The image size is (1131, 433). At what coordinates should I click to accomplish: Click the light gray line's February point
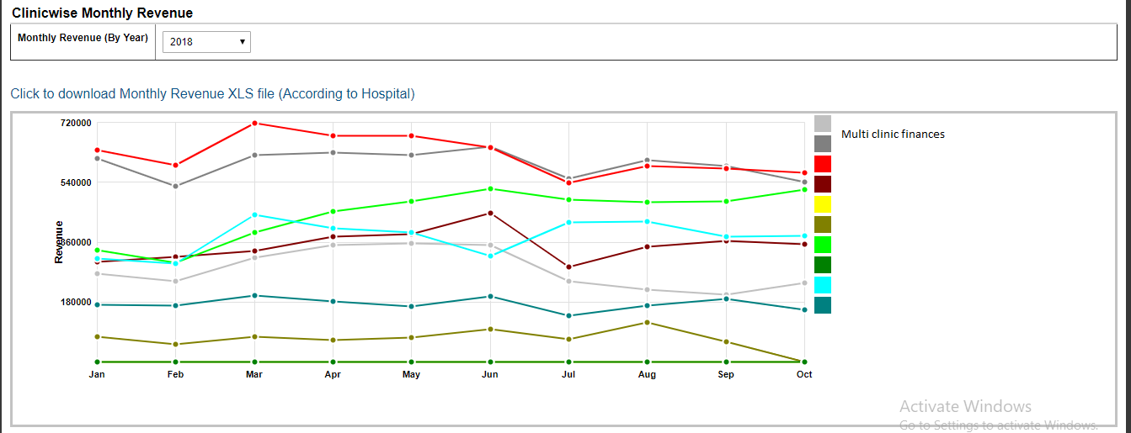pyautogui.click(x=175, y=282)
